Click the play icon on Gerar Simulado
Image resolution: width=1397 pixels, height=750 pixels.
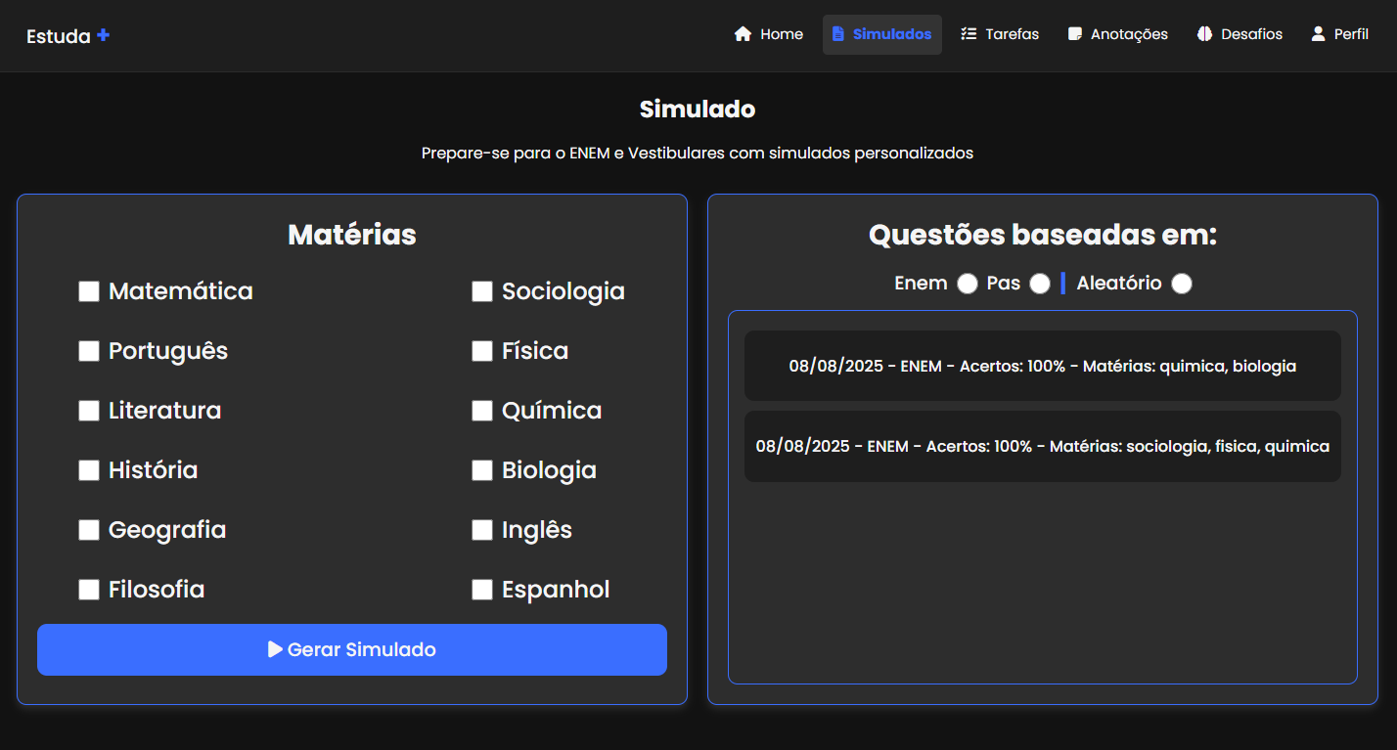[275, 649]
